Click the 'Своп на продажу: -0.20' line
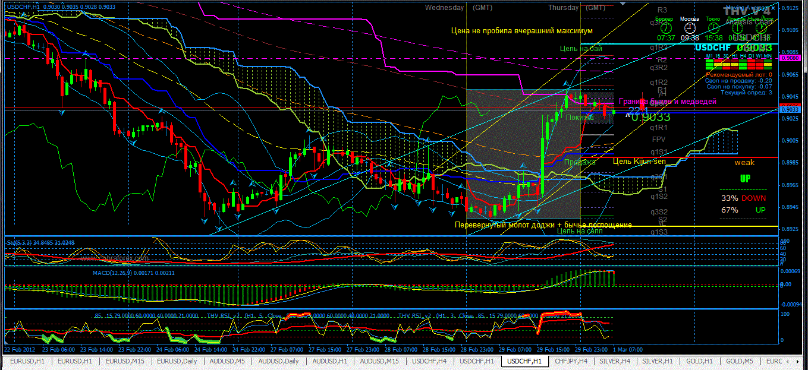 coord(738,81)
